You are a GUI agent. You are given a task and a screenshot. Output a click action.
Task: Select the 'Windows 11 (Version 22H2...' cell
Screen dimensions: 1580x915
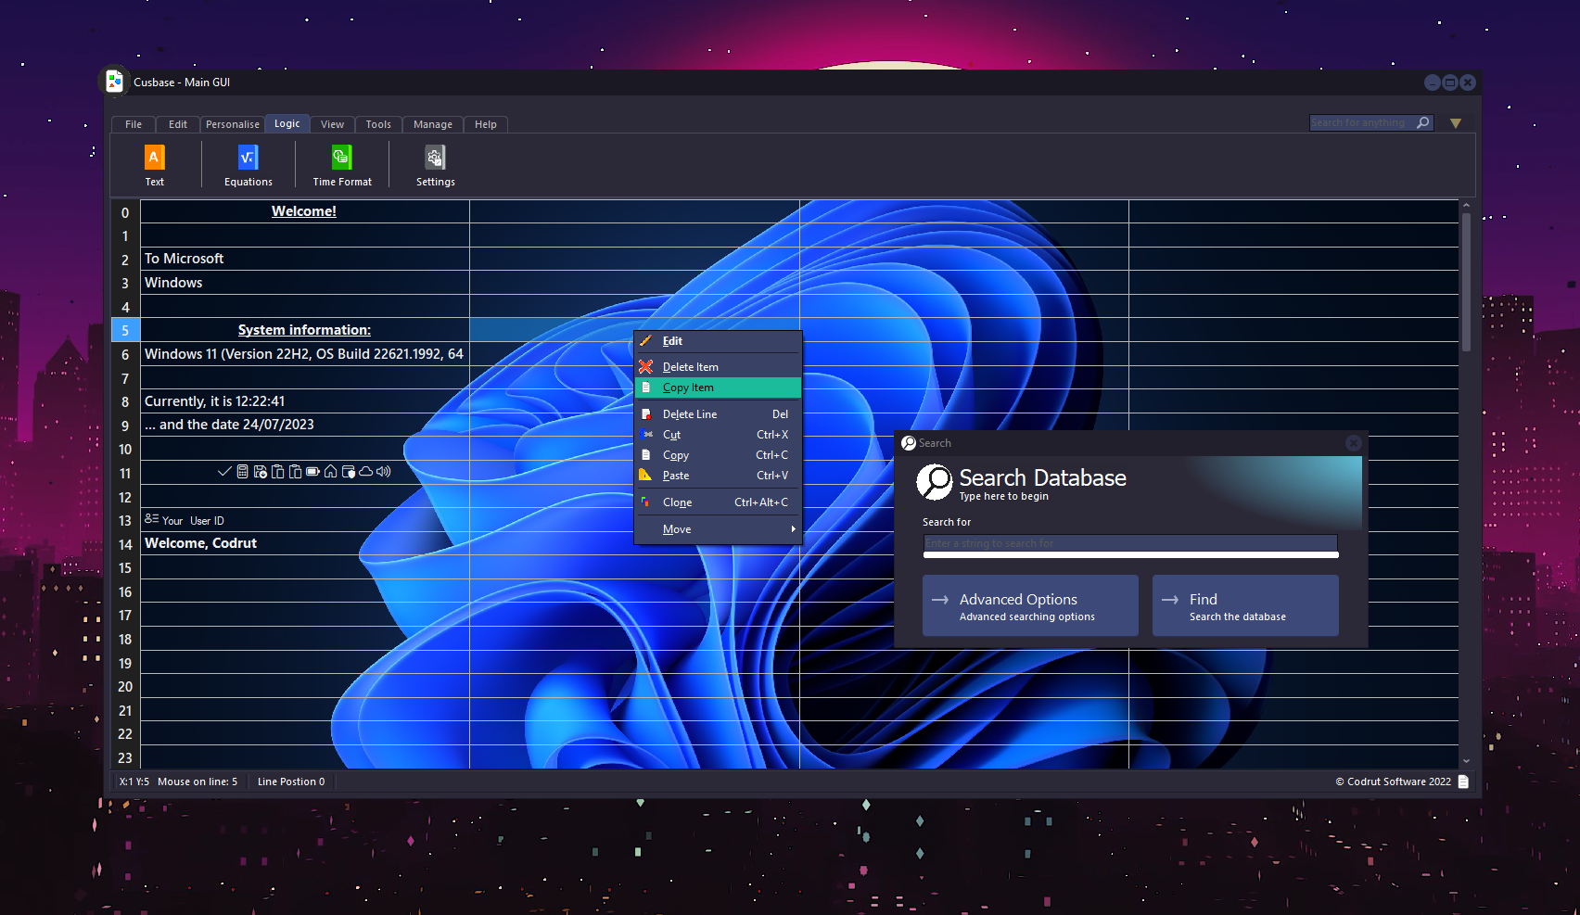[305, 354]
